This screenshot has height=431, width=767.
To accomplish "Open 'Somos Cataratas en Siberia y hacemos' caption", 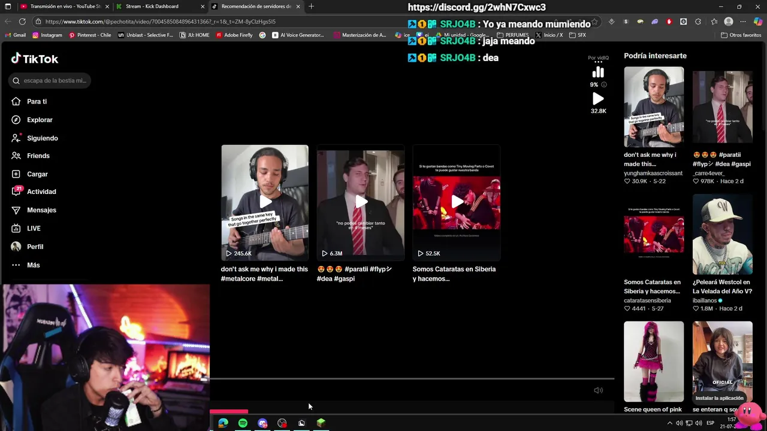I will coord(454,274).
